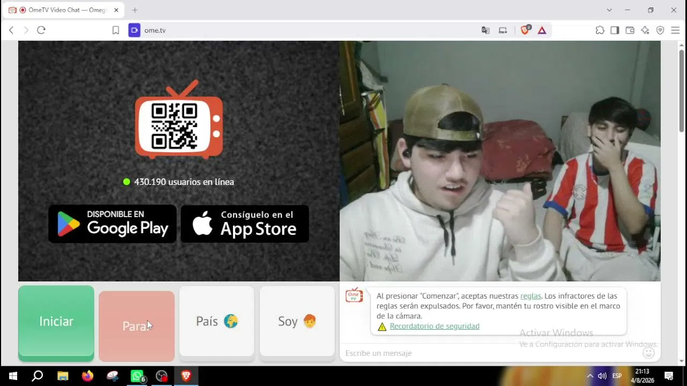
Task: Scan the QR code TV logo
Action: pyautogui.click(x=179, y=120)
